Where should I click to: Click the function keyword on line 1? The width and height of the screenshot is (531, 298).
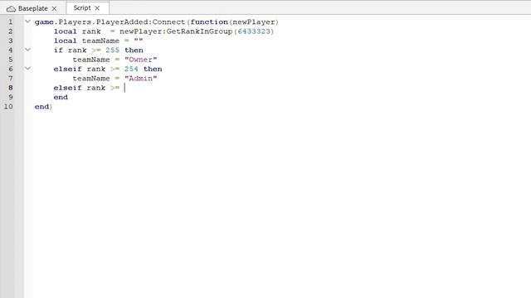[x=209, y=22]
